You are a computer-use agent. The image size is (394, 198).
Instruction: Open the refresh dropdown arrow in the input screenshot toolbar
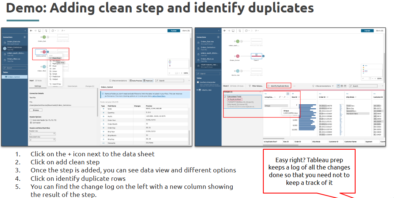(x=55, y=31)
